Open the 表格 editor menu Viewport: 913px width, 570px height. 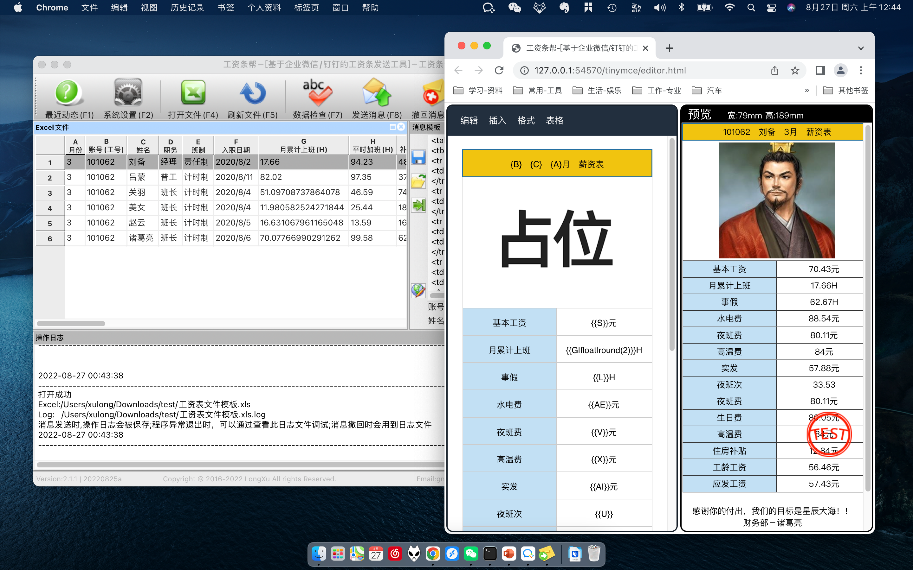pyautogui.click(x=554, y=120)
